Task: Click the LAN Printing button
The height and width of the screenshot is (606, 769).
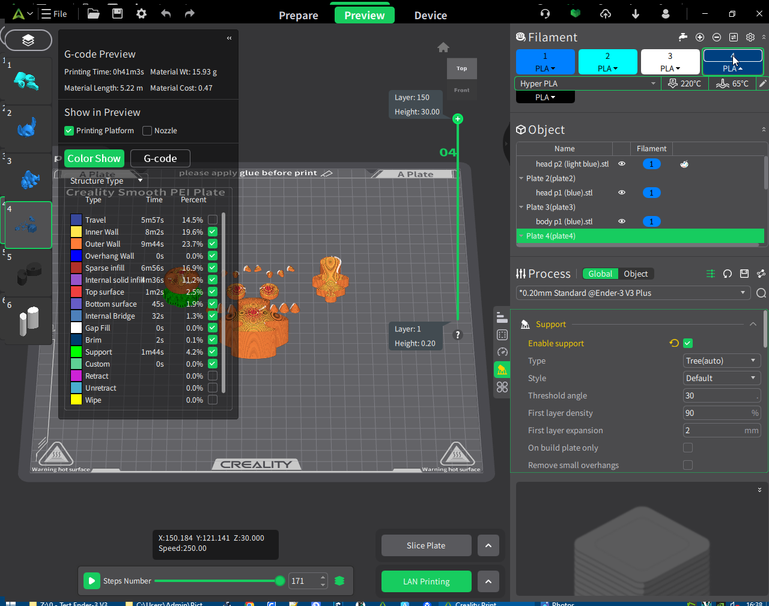Action: point(426,581)
